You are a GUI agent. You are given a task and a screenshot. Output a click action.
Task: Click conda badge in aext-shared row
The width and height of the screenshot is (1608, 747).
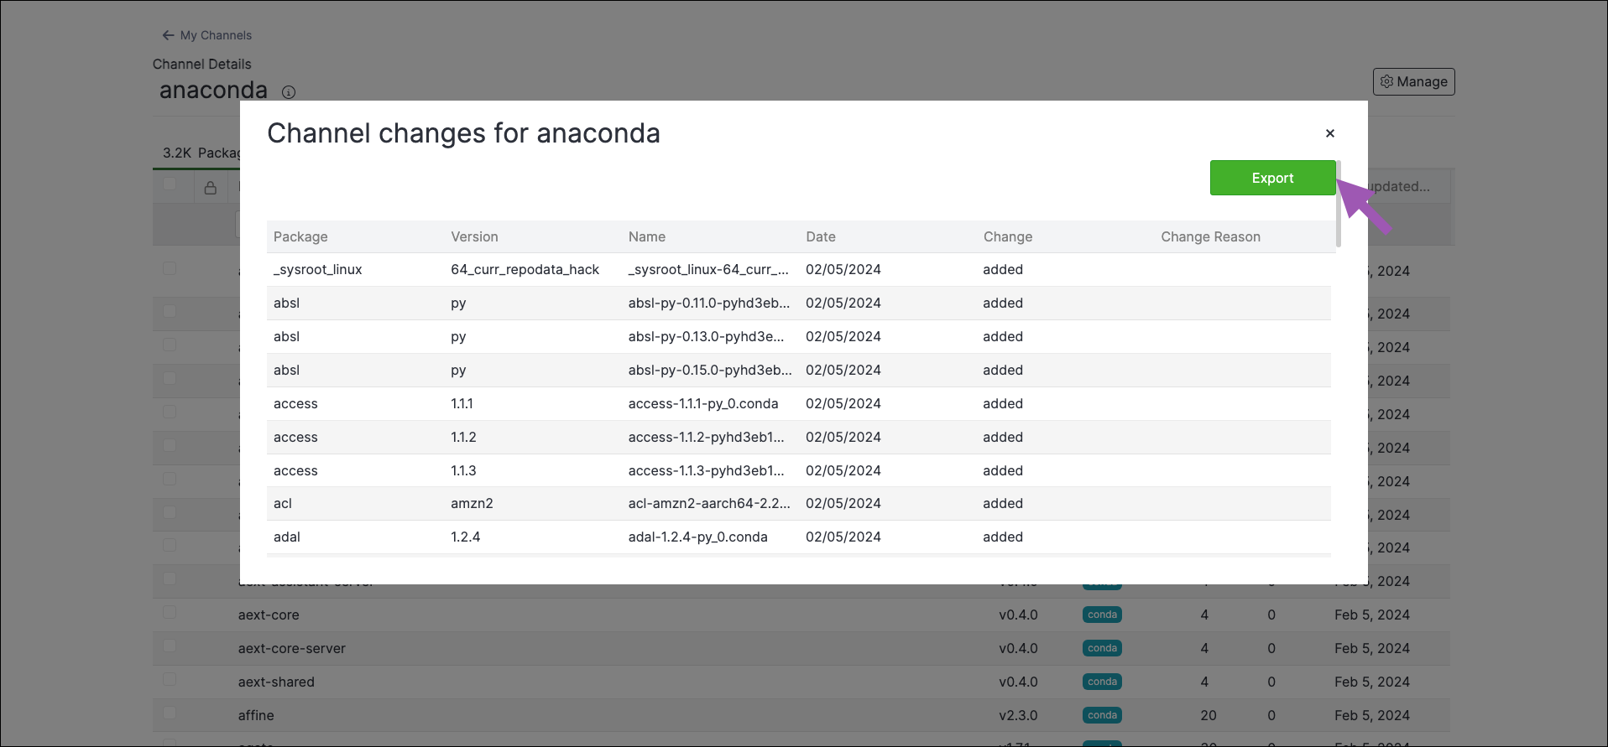click(1102, 682)
